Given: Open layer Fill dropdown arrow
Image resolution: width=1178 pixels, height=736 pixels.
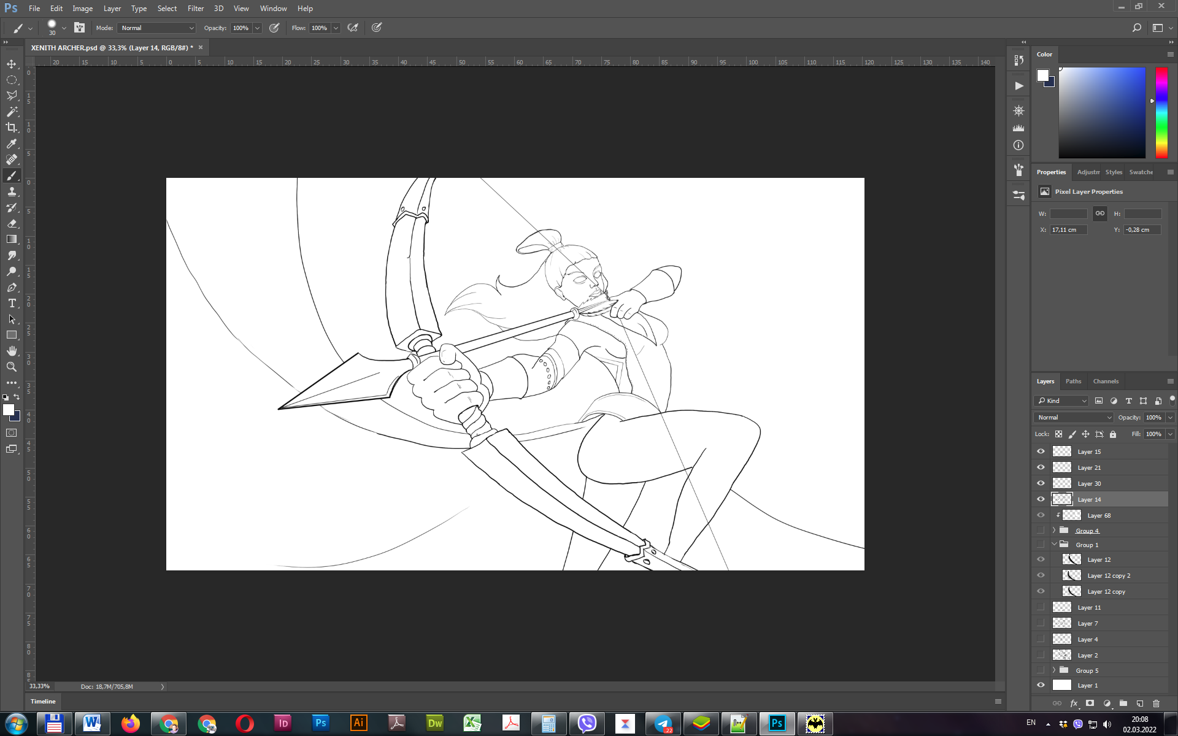Looking at the screenshot, I should (x=1170, y=434).
